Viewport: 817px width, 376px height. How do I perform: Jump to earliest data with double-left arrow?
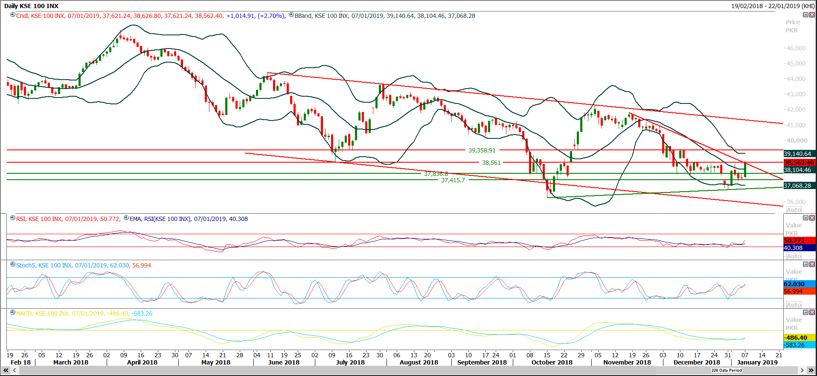6,370
